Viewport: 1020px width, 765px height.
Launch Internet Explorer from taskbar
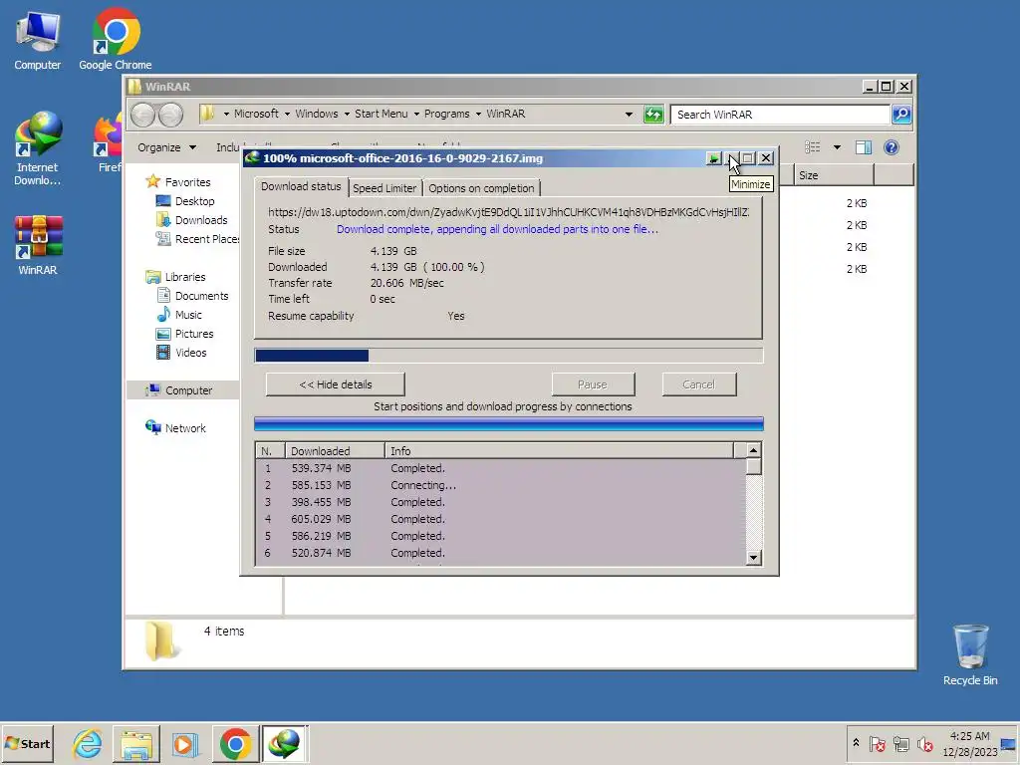tap(88, 743)
